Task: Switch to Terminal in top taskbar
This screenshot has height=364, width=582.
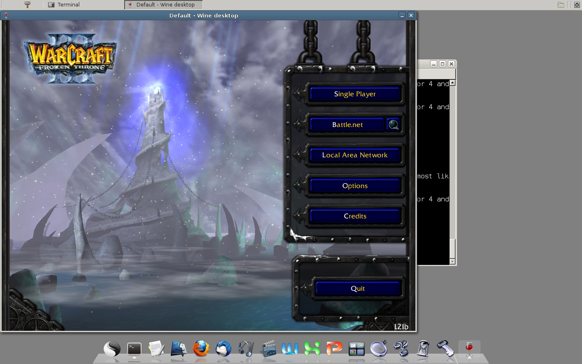Action: click(x=65, y=5)
